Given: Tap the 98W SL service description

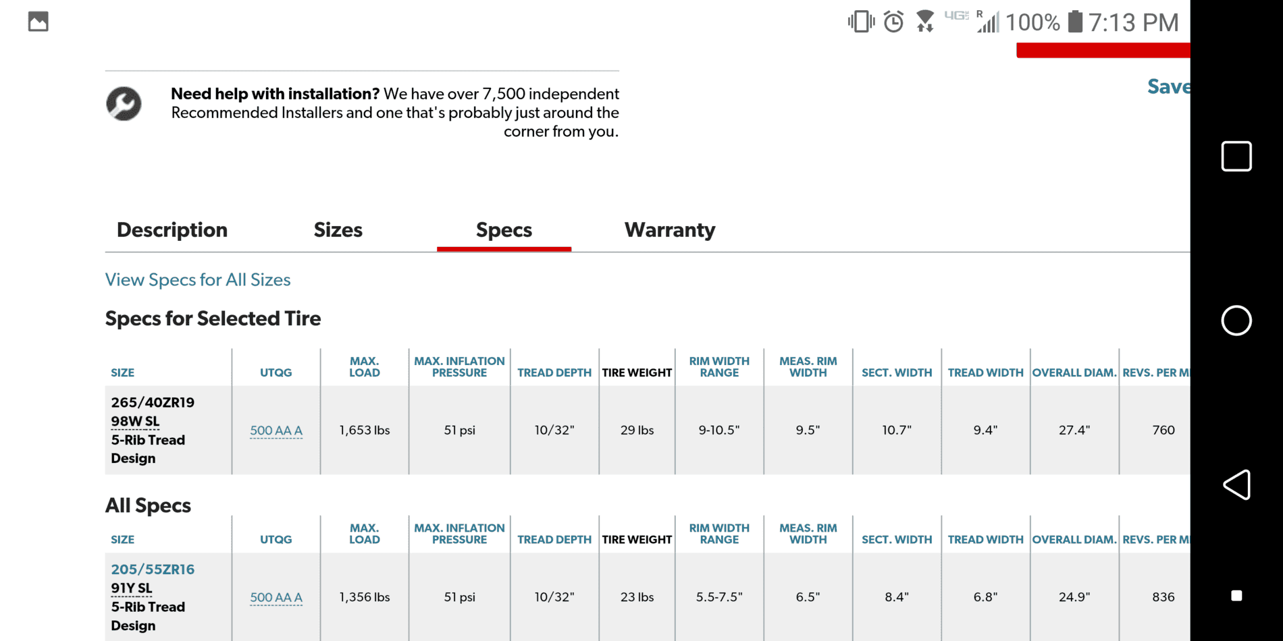Looking at the screenshot, I should (135, 422).
